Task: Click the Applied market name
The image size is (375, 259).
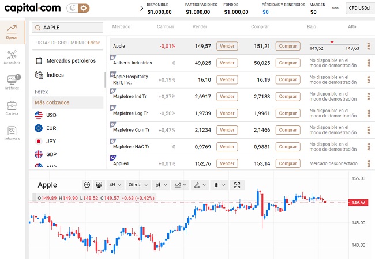Action: tap(121, 163)
